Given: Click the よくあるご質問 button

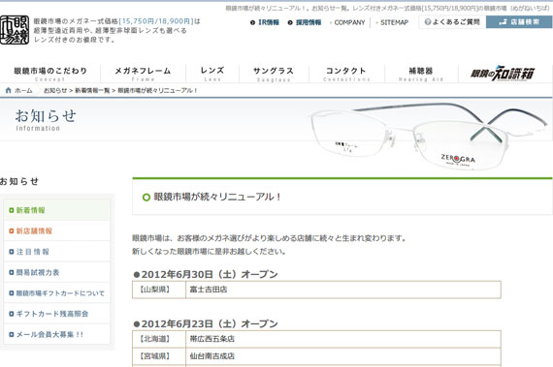Looking at the screenshot, I should tap(452, 22).
